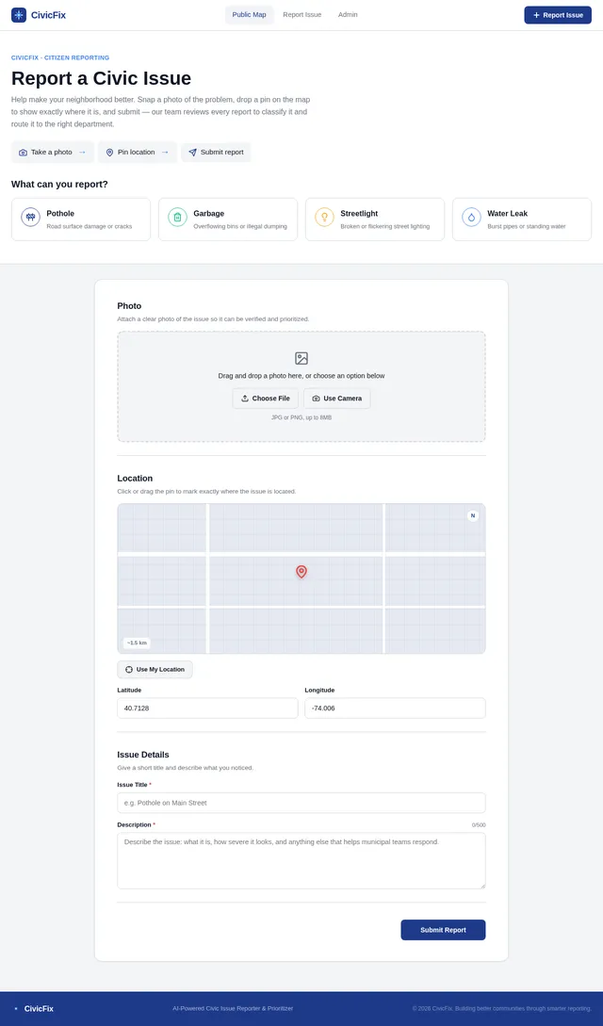Click the 'Pin location' step label
The image size is (603, 1026).
click(136, 152)
